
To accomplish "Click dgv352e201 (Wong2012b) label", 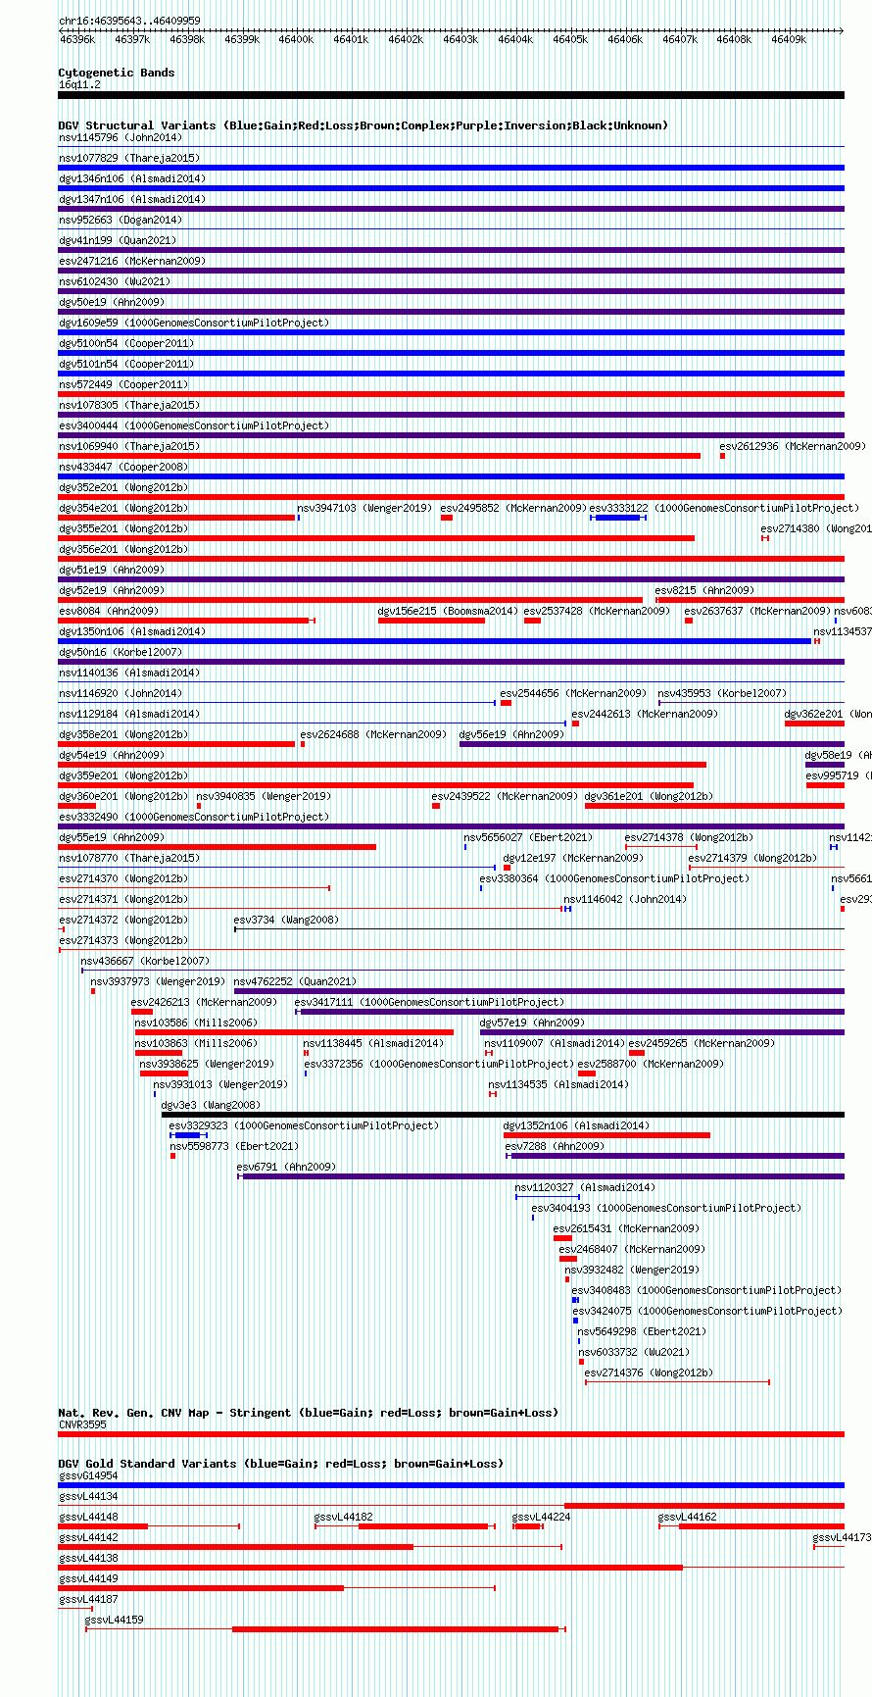I will (x=123, y=487).
